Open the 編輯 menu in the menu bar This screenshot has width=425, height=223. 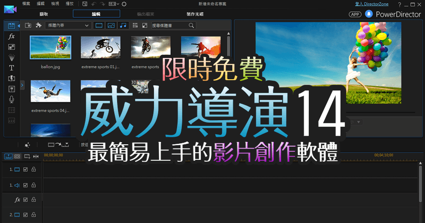point(41,4)
